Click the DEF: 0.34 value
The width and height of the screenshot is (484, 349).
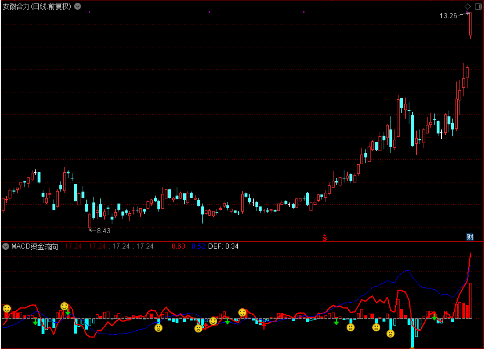coord(223,246)
